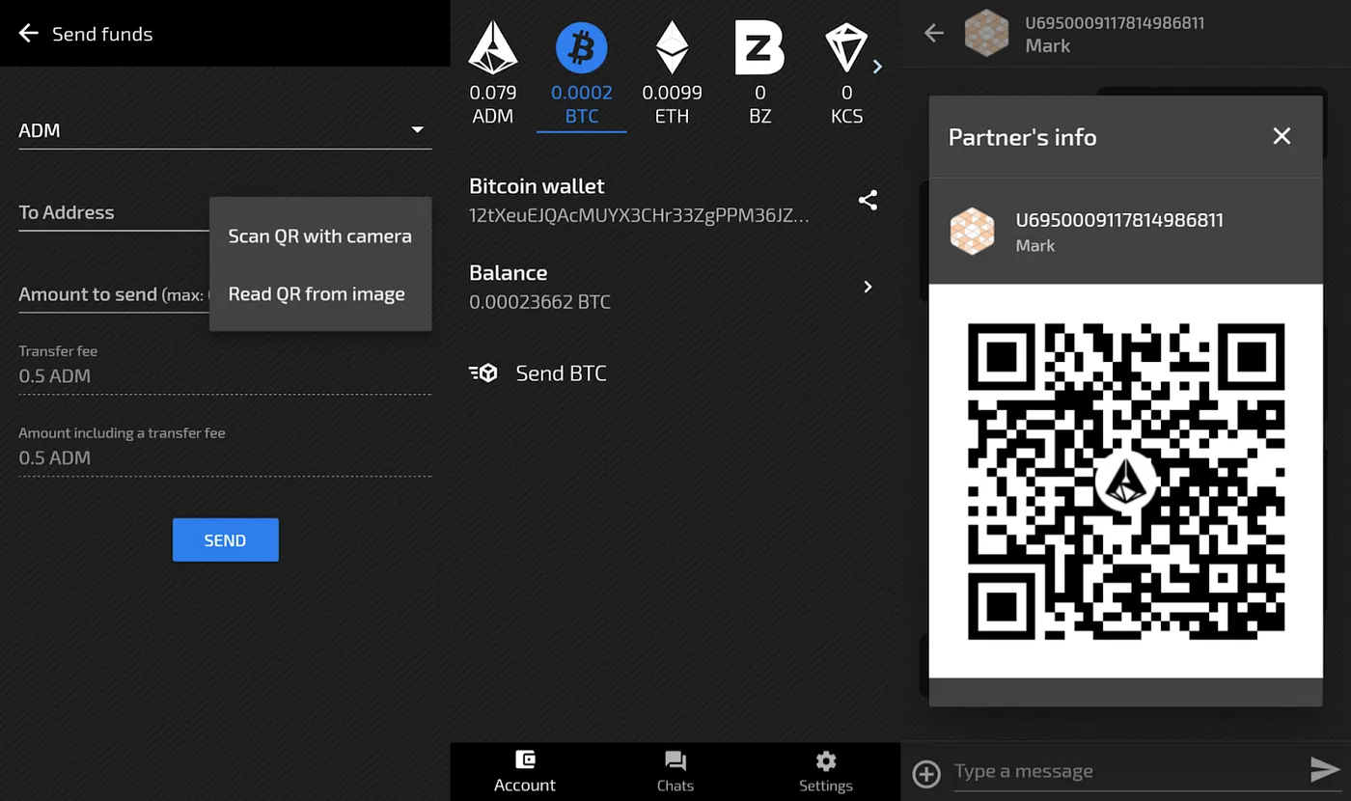Select the KCS wallet icon
This screenshot has width=1351, height=801.
[x=846, y=48]
